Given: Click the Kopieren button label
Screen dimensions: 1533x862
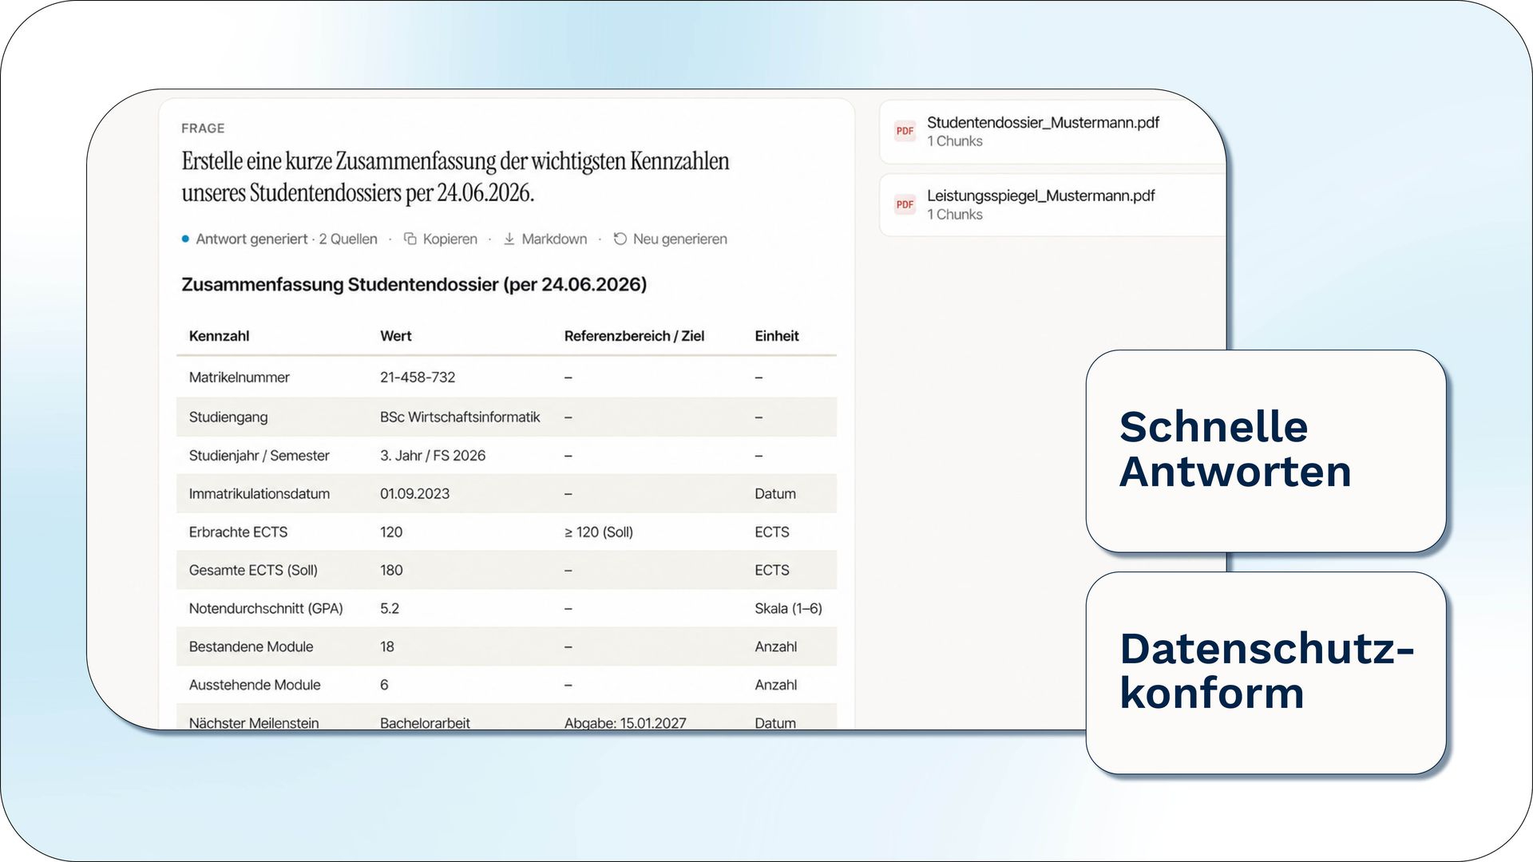Looking at the screenshot, I should point(450,239).
